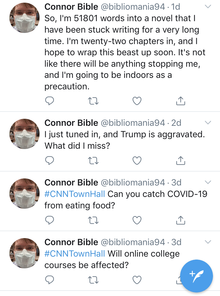Like the online college courses tweet
This screenshot has width=220, height=296.
137,280
